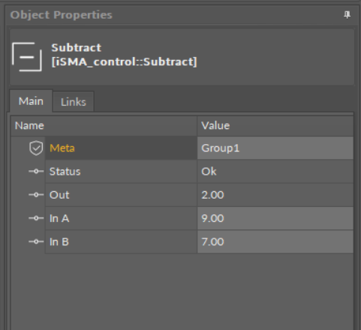The width and height of the screenshot is (361, 330).
Task: Select the Status value Ok cell
Action: 275,172
